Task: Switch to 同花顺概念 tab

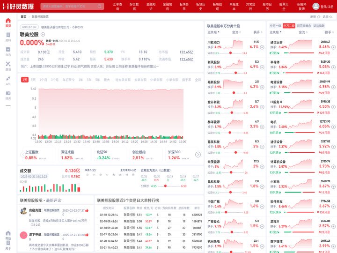Action: (304, 26)
